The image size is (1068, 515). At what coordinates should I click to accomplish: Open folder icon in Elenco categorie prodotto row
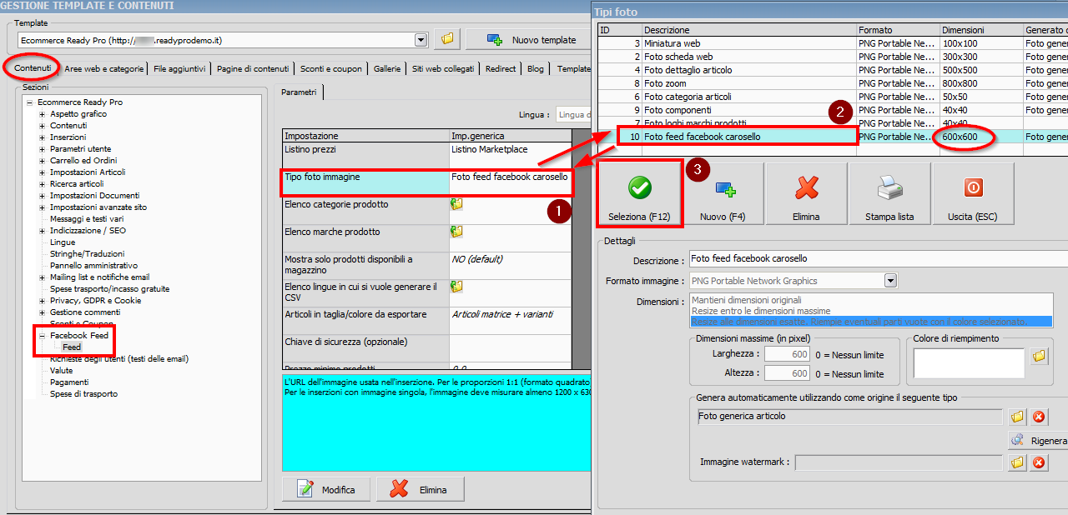[x=456, y=204]
